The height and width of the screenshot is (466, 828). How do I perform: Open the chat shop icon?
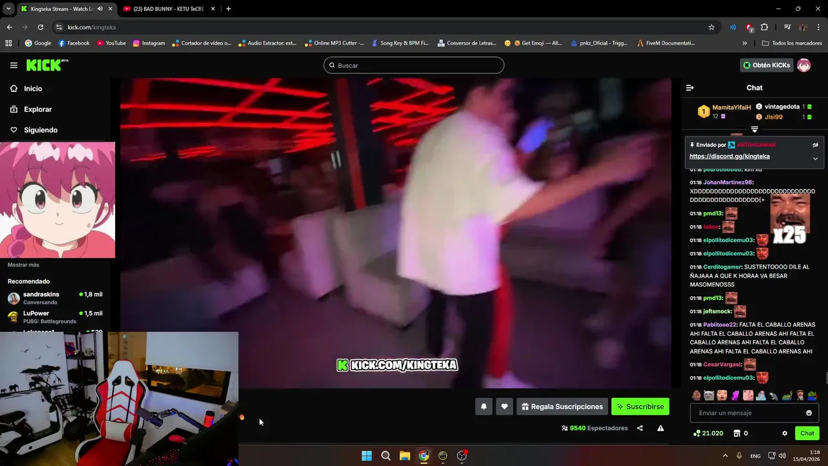coord(736,434)
